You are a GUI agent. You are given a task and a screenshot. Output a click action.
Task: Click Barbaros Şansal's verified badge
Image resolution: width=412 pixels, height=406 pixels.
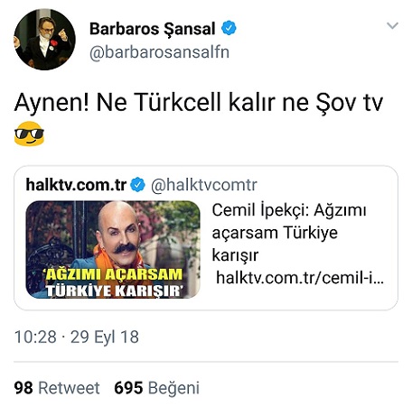(229, 28)
